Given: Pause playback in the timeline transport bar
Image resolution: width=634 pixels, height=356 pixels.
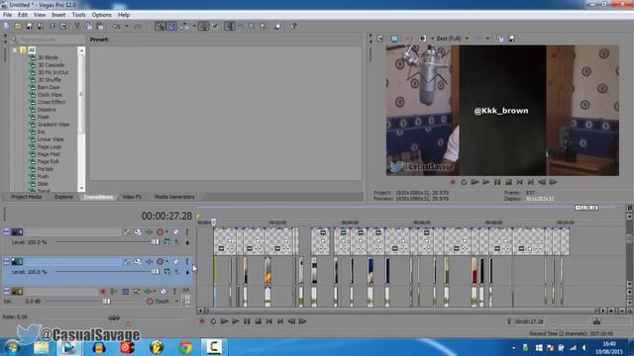Looking at the screenshot, I should [x=247, y=321].
